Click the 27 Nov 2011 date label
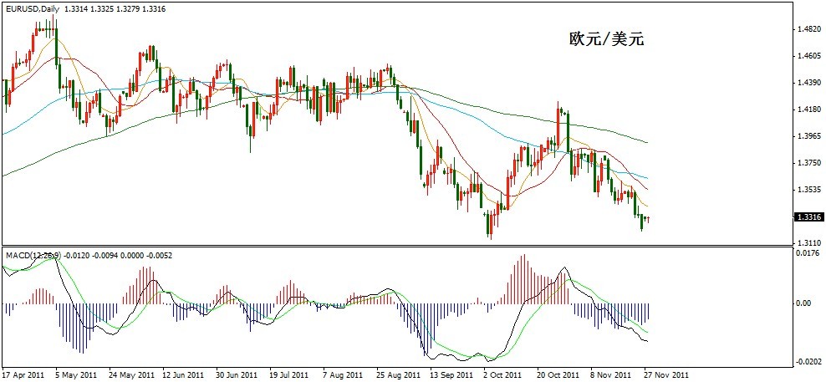Screen dimensions: 826x382 click(x=665, y=375)
